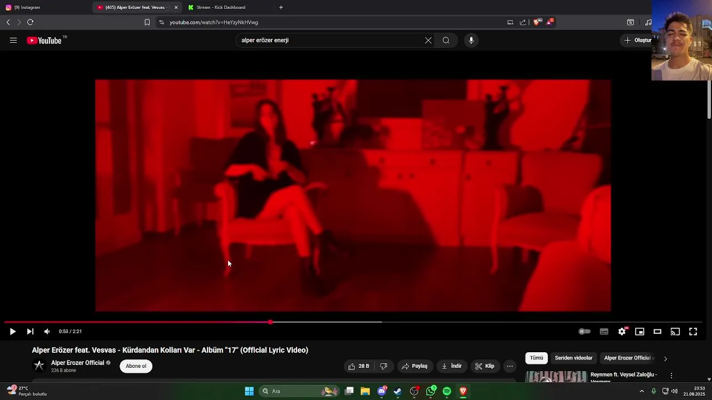
Task: Open the browser tab search/sidebar icon
Action: pos(630,22)
